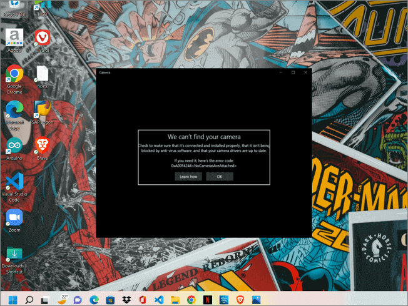This screenshot has width=408, height=306.
Task: Open the Chat app on the taskbar
Action: 77,300
